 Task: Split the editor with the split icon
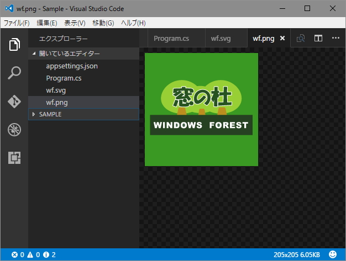(x=318, y=38)
